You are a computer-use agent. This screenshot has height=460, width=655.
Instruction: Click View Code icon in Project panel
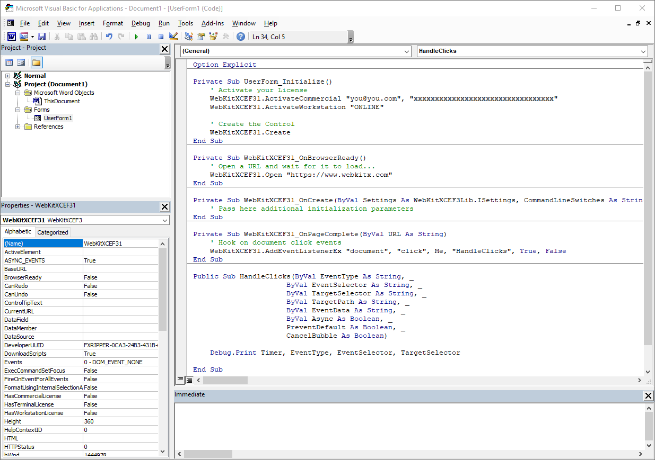point(9,62)
